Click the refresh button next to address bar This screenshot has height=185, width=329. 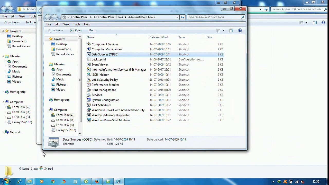tap(182, 17)
